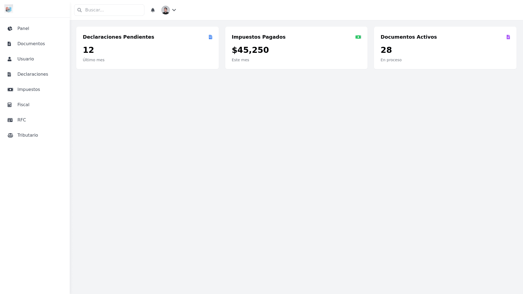Open the user avatar menu
This screenshot has height=294, width=523.
[166, 10]
